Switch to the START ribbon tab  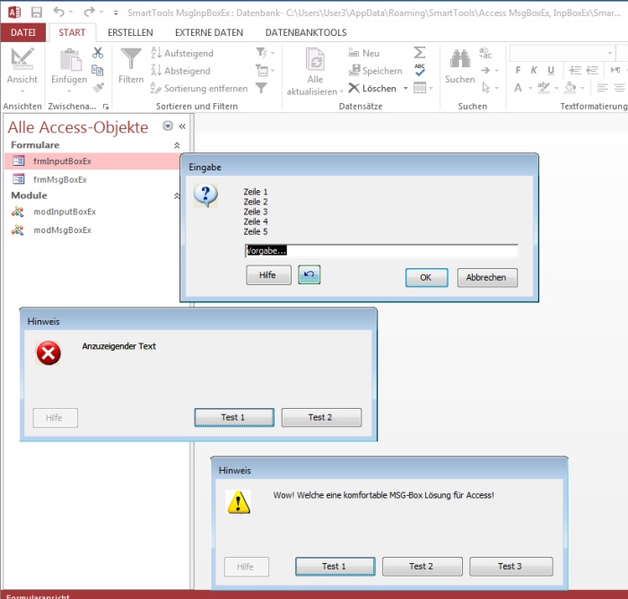72,32
